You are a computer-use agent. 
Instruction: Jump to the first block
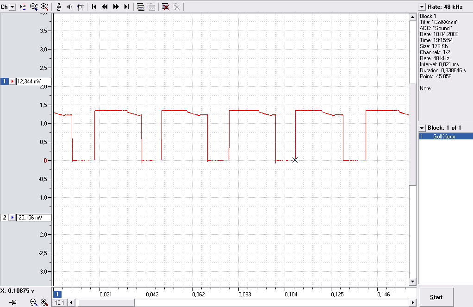(94, 6)
